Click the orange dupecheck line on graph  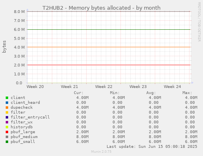(x=109, y=47)
